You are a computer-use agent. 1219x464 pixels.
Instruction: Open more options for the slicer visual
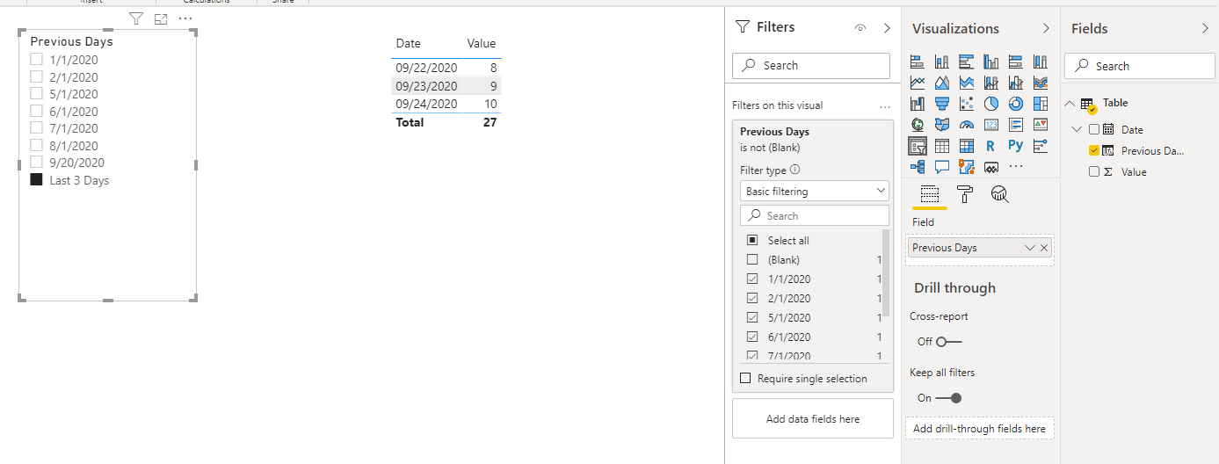coord(185,18)
